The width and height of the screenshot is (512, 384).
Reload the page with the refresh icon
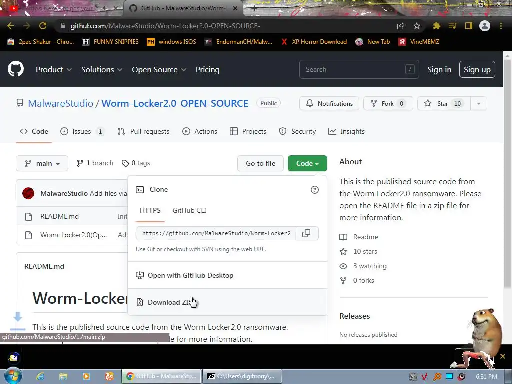tap(43, 26)
